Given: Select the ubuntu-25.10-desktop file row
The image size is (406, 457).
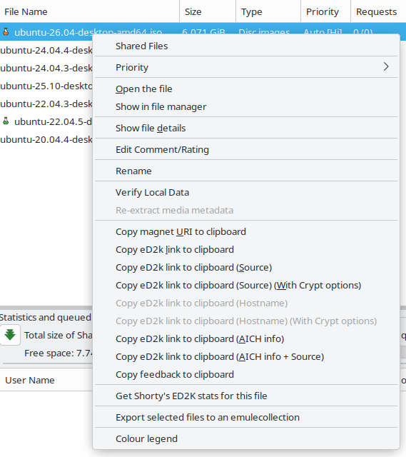Looking at the screenshot, I should (46, 86).
